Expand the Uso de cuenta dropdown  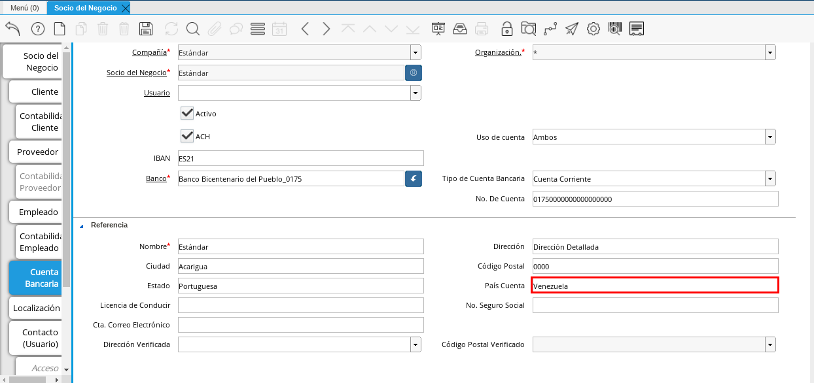click(770, 137)
